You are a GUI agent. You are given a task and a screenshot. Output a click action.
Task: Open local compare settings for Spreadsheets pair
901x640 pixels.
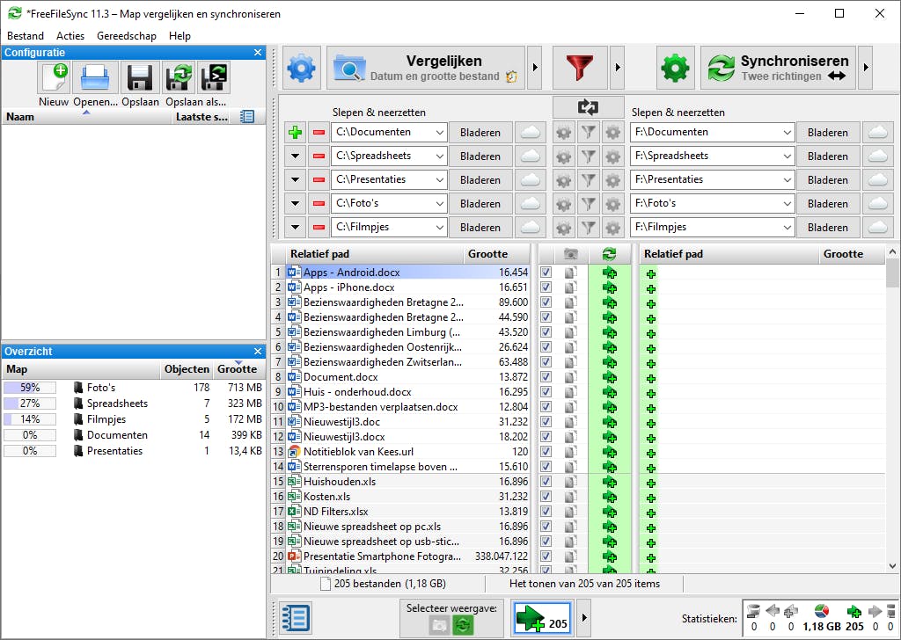(x=564, y=156)
